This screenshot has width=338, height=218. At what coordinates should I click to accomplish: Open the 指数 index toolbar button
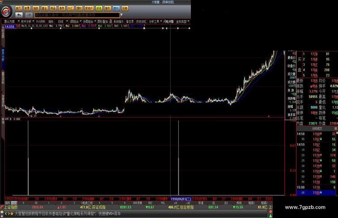coord(36,8)
